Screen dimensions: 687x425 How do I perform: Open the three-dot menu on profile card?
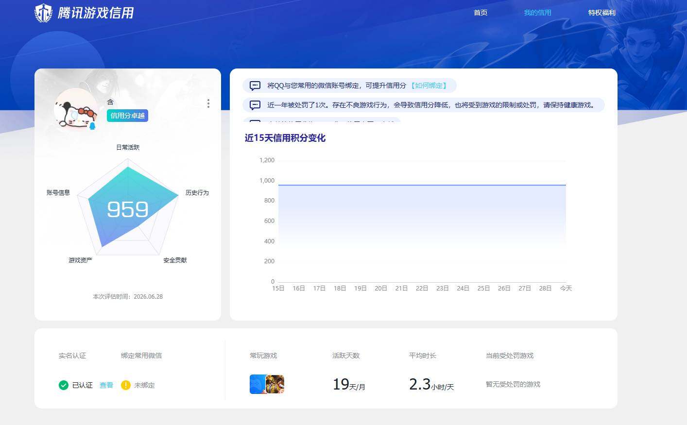point(208,103)
